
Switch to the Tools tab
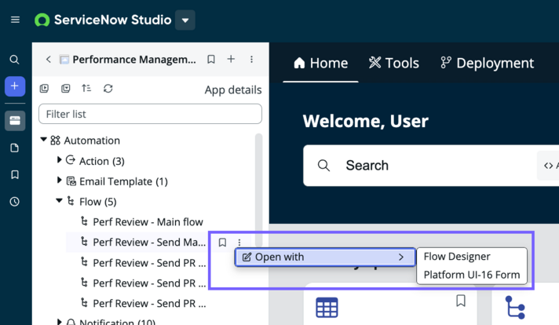pos(394,63)
